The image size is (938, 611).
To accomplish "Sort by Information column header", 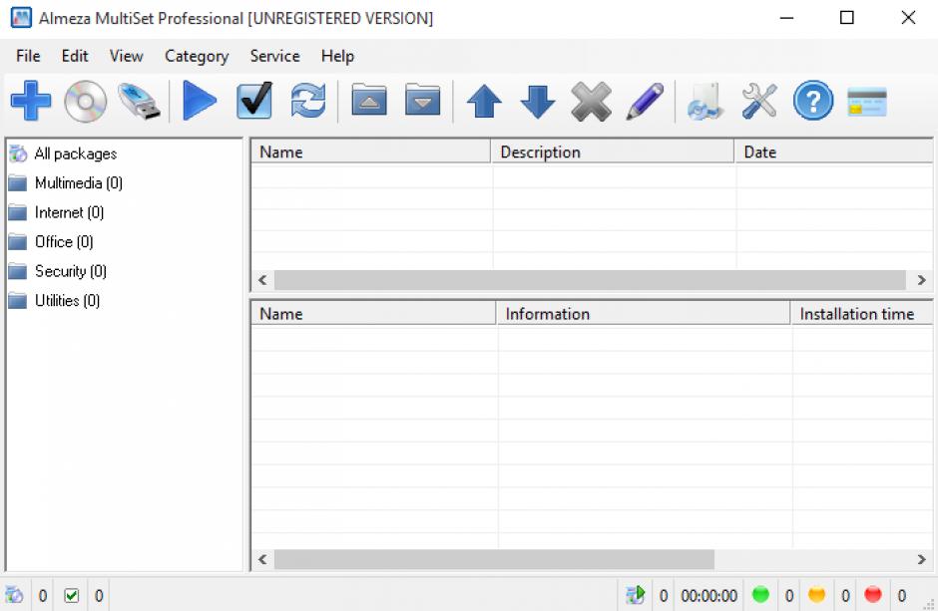I will 644,314.
